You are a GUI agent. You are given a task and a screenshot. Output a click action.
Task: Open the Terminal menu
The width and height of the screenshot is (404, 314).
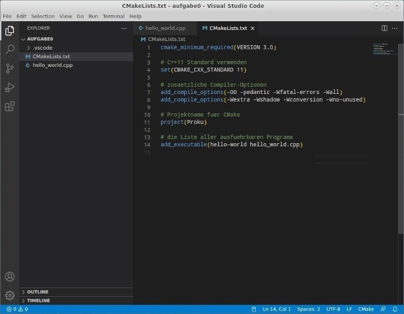coord(114,17)
